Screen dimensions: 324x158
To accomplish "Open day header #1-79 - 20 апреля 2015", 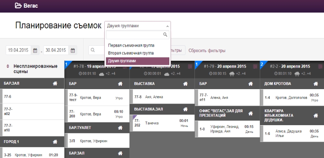I will pyautogui.click(x=225, y=66).
